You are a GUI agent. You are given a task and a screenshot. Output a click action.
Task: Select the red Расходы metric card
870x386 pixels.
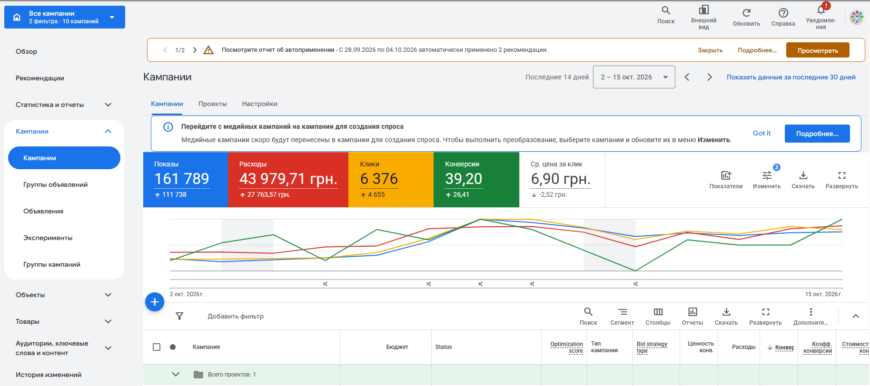point(288,180)
